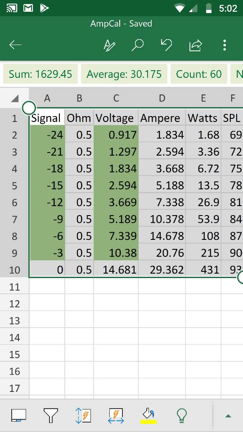Image resolution: width=243 pixels, height=432 pixels.
Task: Open the search magnifier icon
Action: (138, 45)
